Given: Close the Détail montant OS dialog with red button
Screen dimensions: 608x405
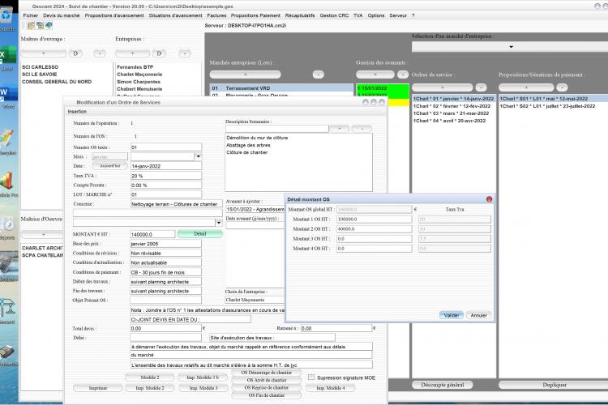Looking at the screenshot, I should [x=489, y=199].
